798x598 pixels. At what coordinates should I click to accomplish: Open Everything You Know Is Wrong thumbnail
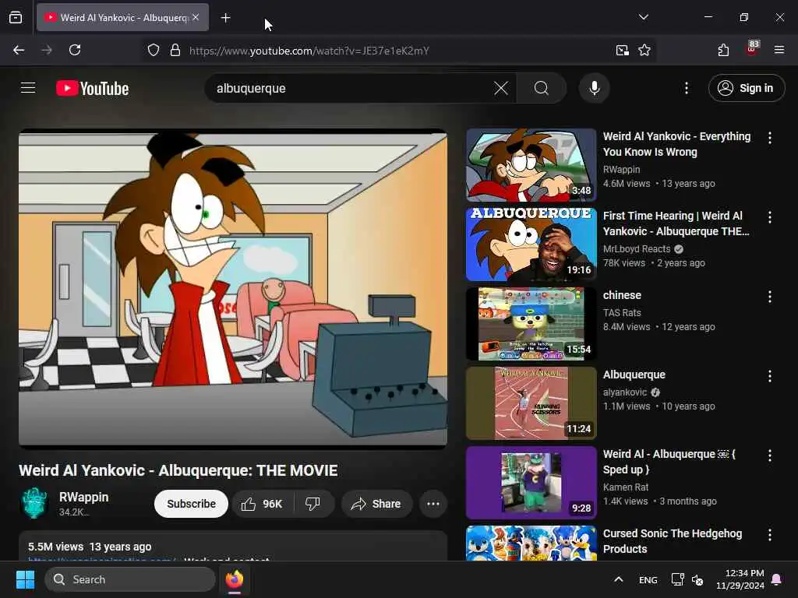531,165
